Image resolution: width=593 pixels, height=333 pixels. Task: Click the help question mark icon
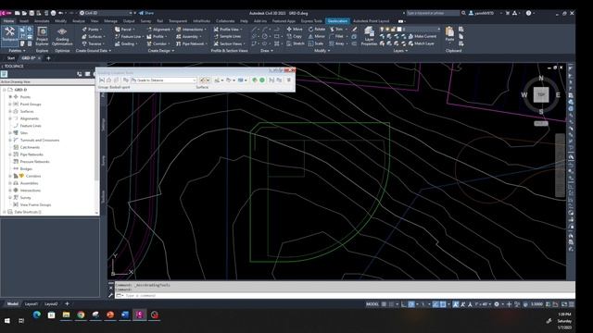(528, 13)
